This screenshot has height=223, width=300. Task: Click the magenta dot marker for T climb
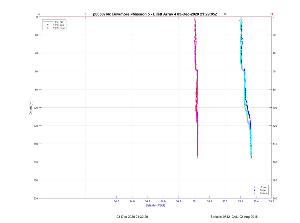click(48, 28)
